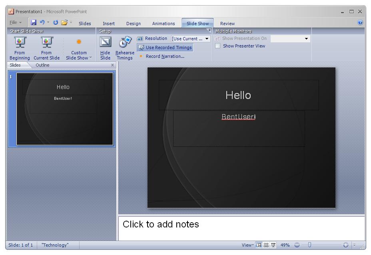Select slide 1 thumbnail
This screenshot has width=371, height=255.
[x=65, y=109]
